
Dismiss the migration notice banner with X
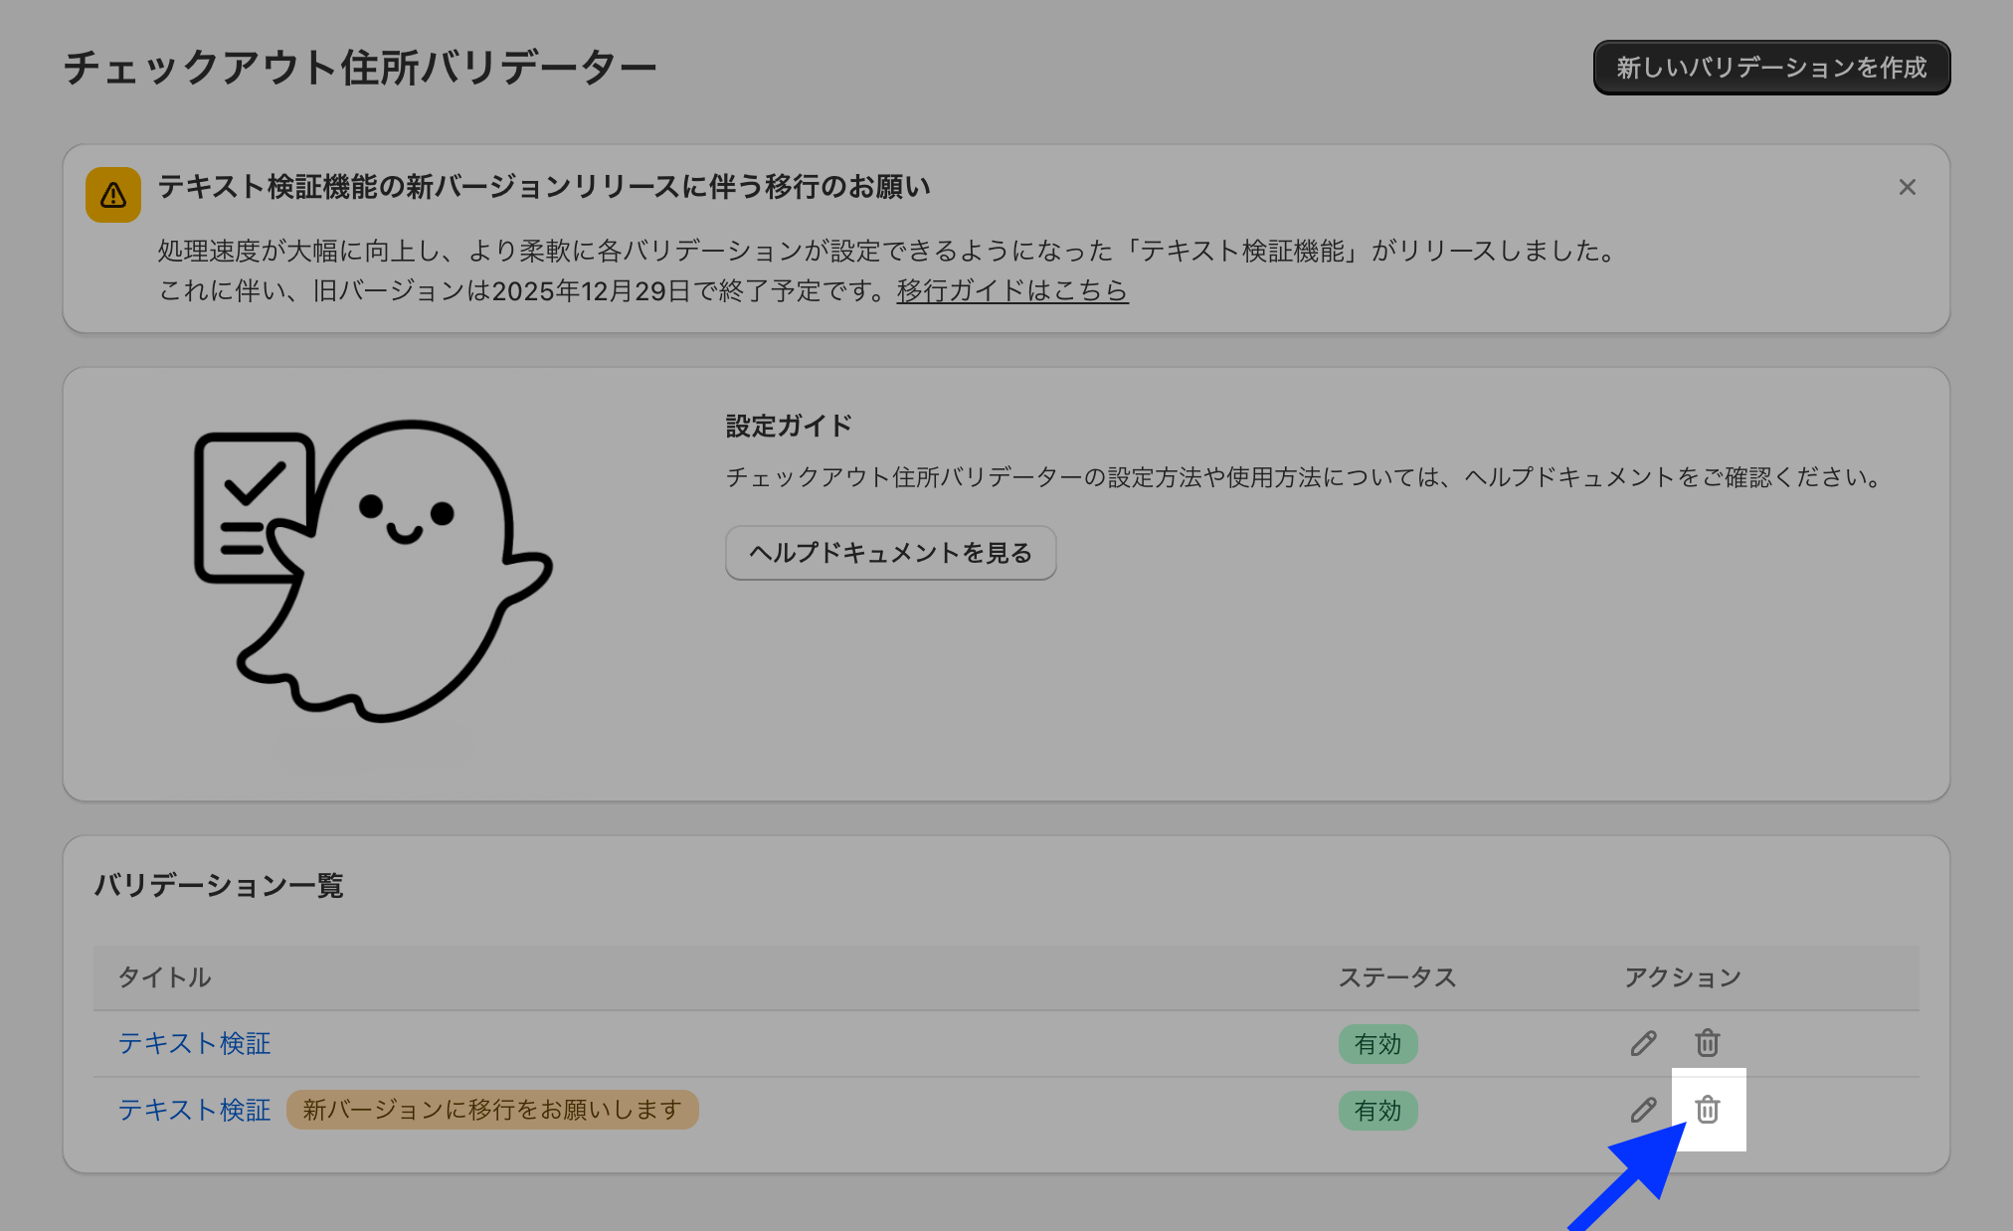tap(1907, 187)
